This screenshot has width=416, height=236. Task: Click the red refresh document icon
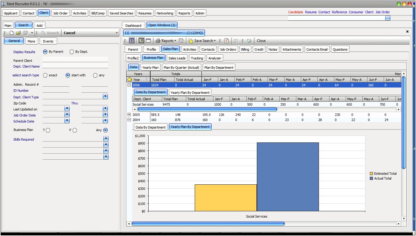click(x=227, y=41)
